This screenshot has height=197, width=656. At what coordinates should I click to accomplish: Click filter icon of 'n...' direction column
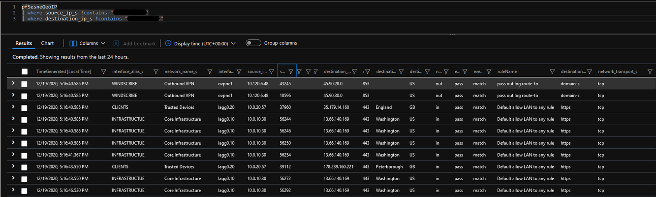(446, 71)
